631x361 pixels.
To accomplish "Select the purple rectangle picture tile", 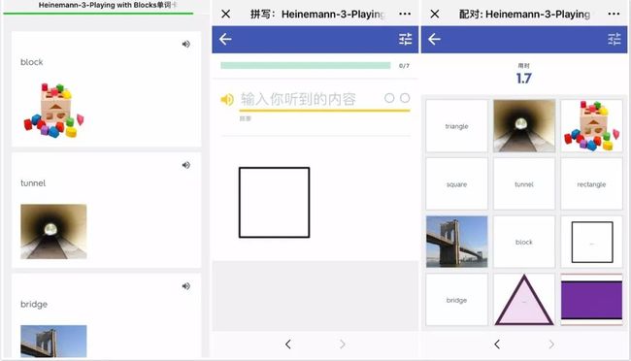I will click(x=591, y=300).
